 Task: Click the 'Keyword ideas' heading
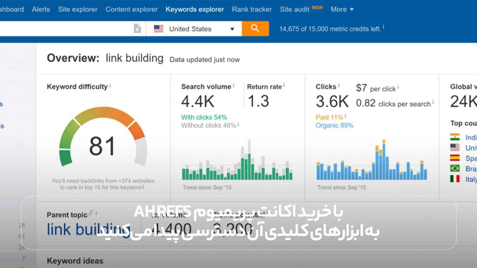[75, 261]
